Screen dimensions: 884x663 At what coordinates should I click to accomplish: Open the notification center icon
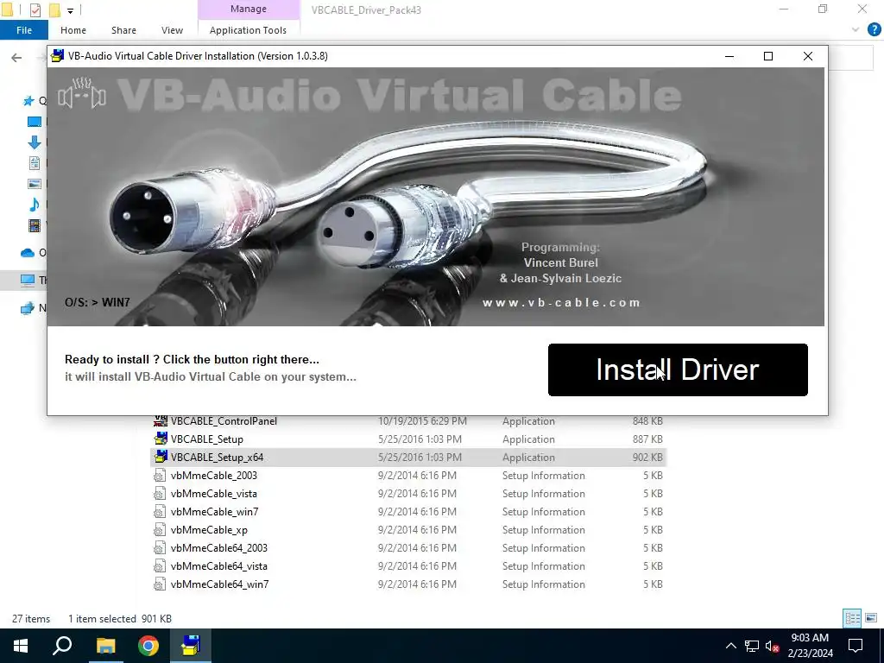click(x=856, y=646)
